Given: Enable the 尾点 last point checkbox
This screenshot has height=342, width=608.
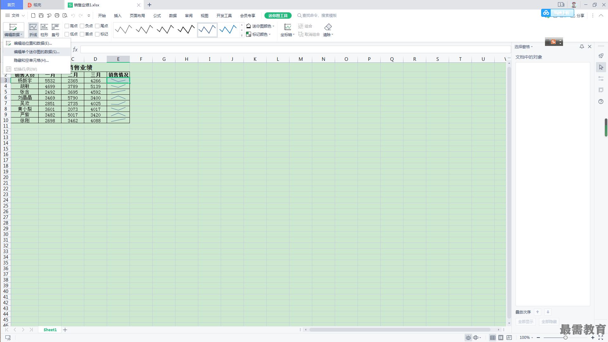Looking at the screenshot, I should tap(97, 26).
